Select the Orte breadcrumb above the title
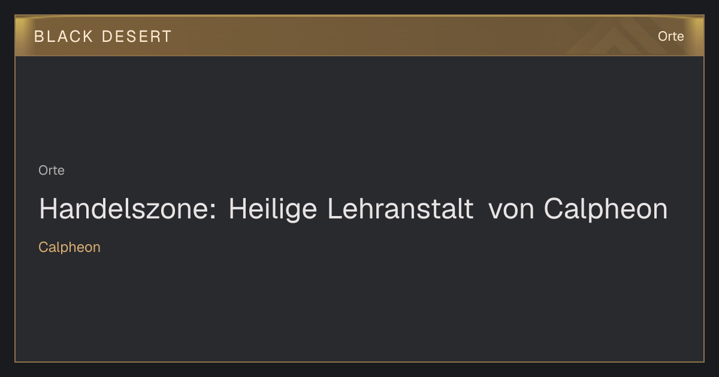This screenshot has height=377, width=719. (x=52, y=171)
